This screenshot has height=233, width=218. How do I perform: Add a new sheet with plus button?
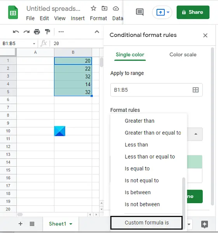coord(21,224)
